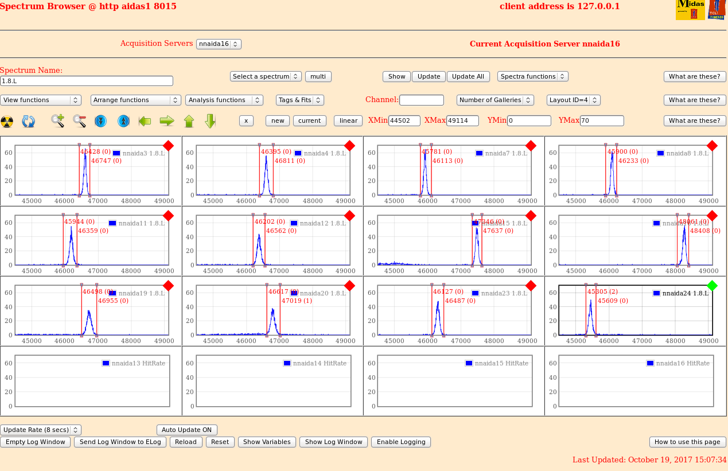The height and width of the screenshot is (471, 728).
Task: Open the Analysis functions menu
Action: (224, 100)
